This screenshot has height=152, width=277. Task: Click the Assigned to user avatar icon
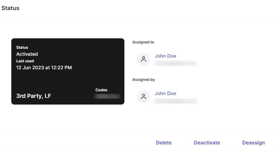pyautogui.click(x=144, y=59)
